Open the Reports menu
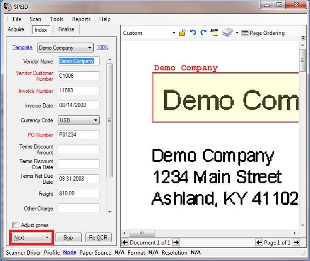Screen dimensions: 310x261 pyautogui.click(x=81, y=19)
